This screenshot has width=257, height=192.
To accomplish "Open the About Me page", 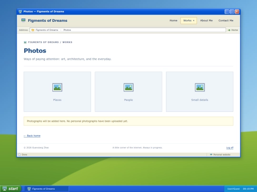I will tap(207, 20).
